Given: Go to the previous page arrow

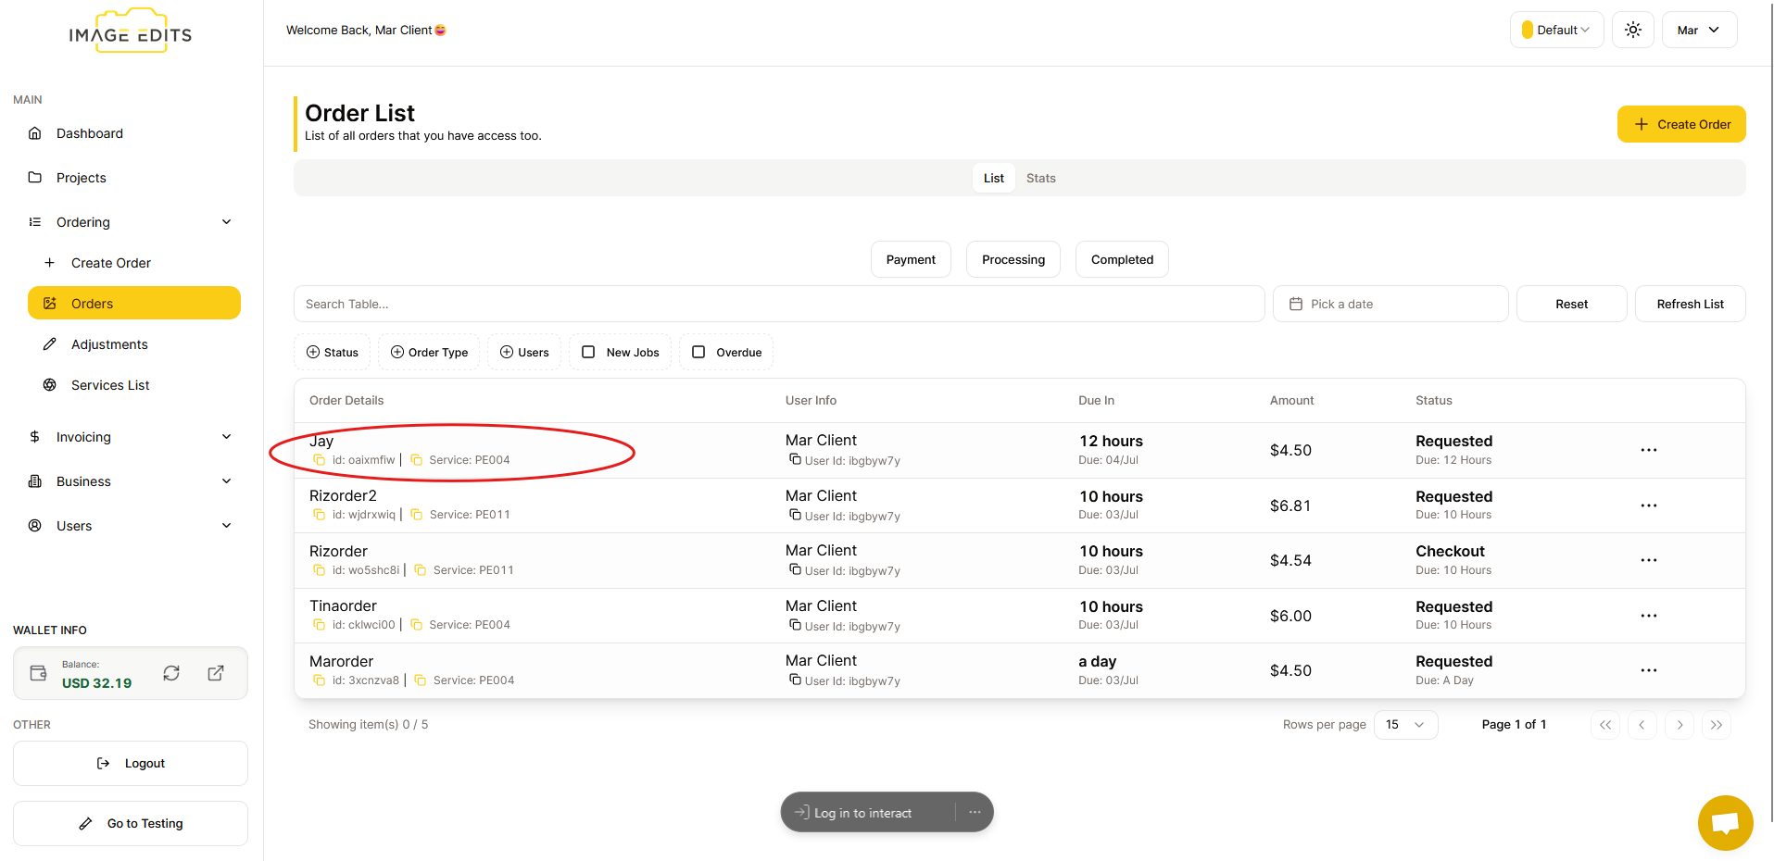Looking at the screenshot, I should (x=1642, y=725).
